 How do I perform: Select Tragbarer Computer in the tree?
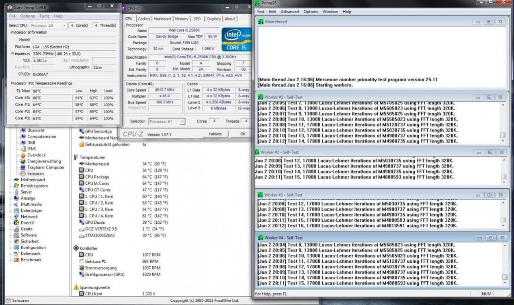(46, 167)
